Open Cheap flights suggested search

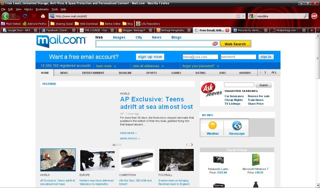point(233,100)
